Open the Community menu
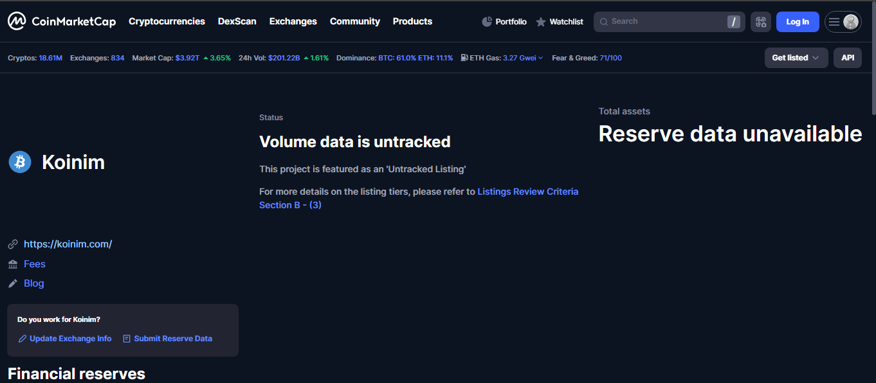 tap(355, 21)
